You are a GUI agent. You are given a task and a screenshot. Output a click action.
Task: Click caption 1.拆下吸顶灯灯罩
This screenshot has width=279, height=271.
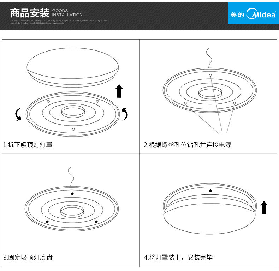click(x=28, y=145)
